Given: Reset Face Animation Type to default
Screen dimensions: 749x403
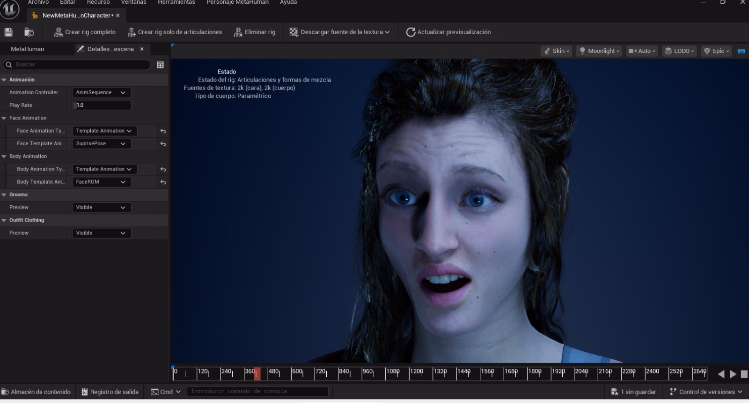Looking at the screenshot, I should tap(163, 131).
